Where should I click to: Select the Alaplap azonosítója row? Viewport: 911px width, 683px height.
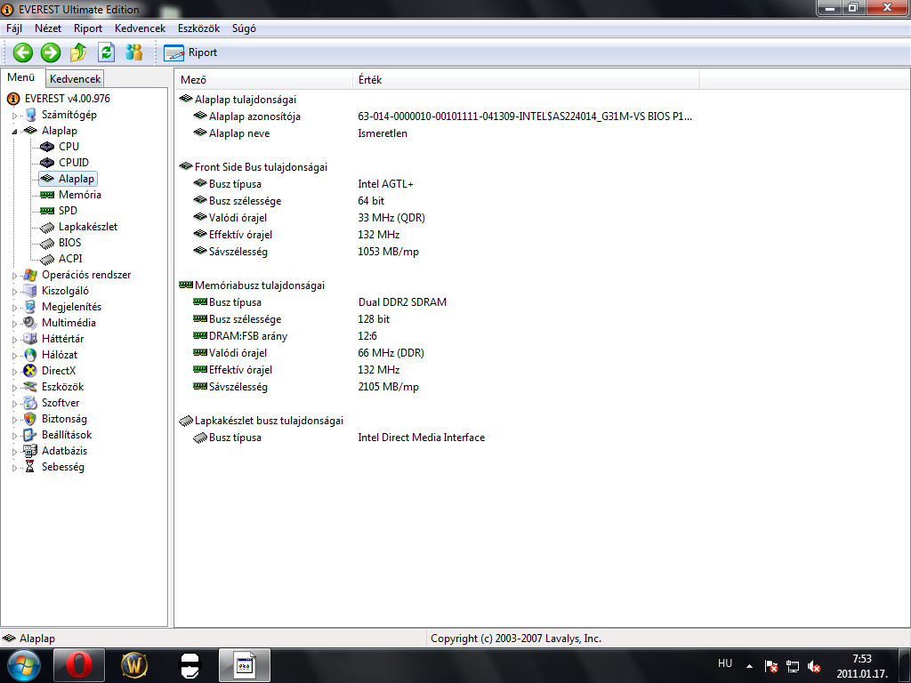tap(442, 117)
